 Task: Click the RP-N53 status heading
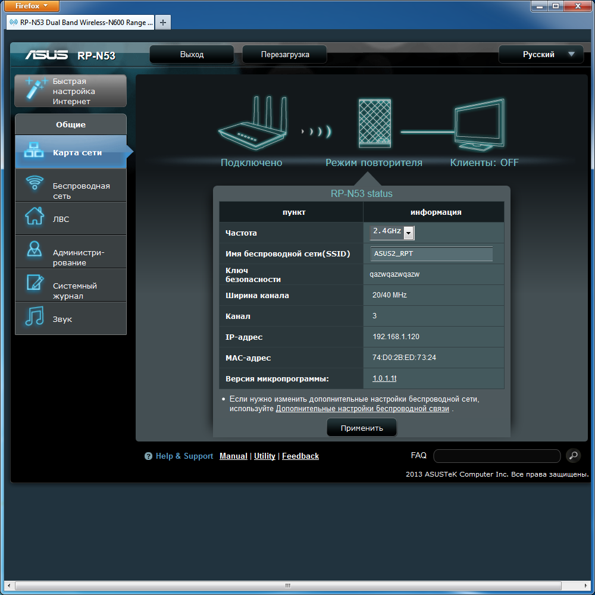click(x=361, y=193)
